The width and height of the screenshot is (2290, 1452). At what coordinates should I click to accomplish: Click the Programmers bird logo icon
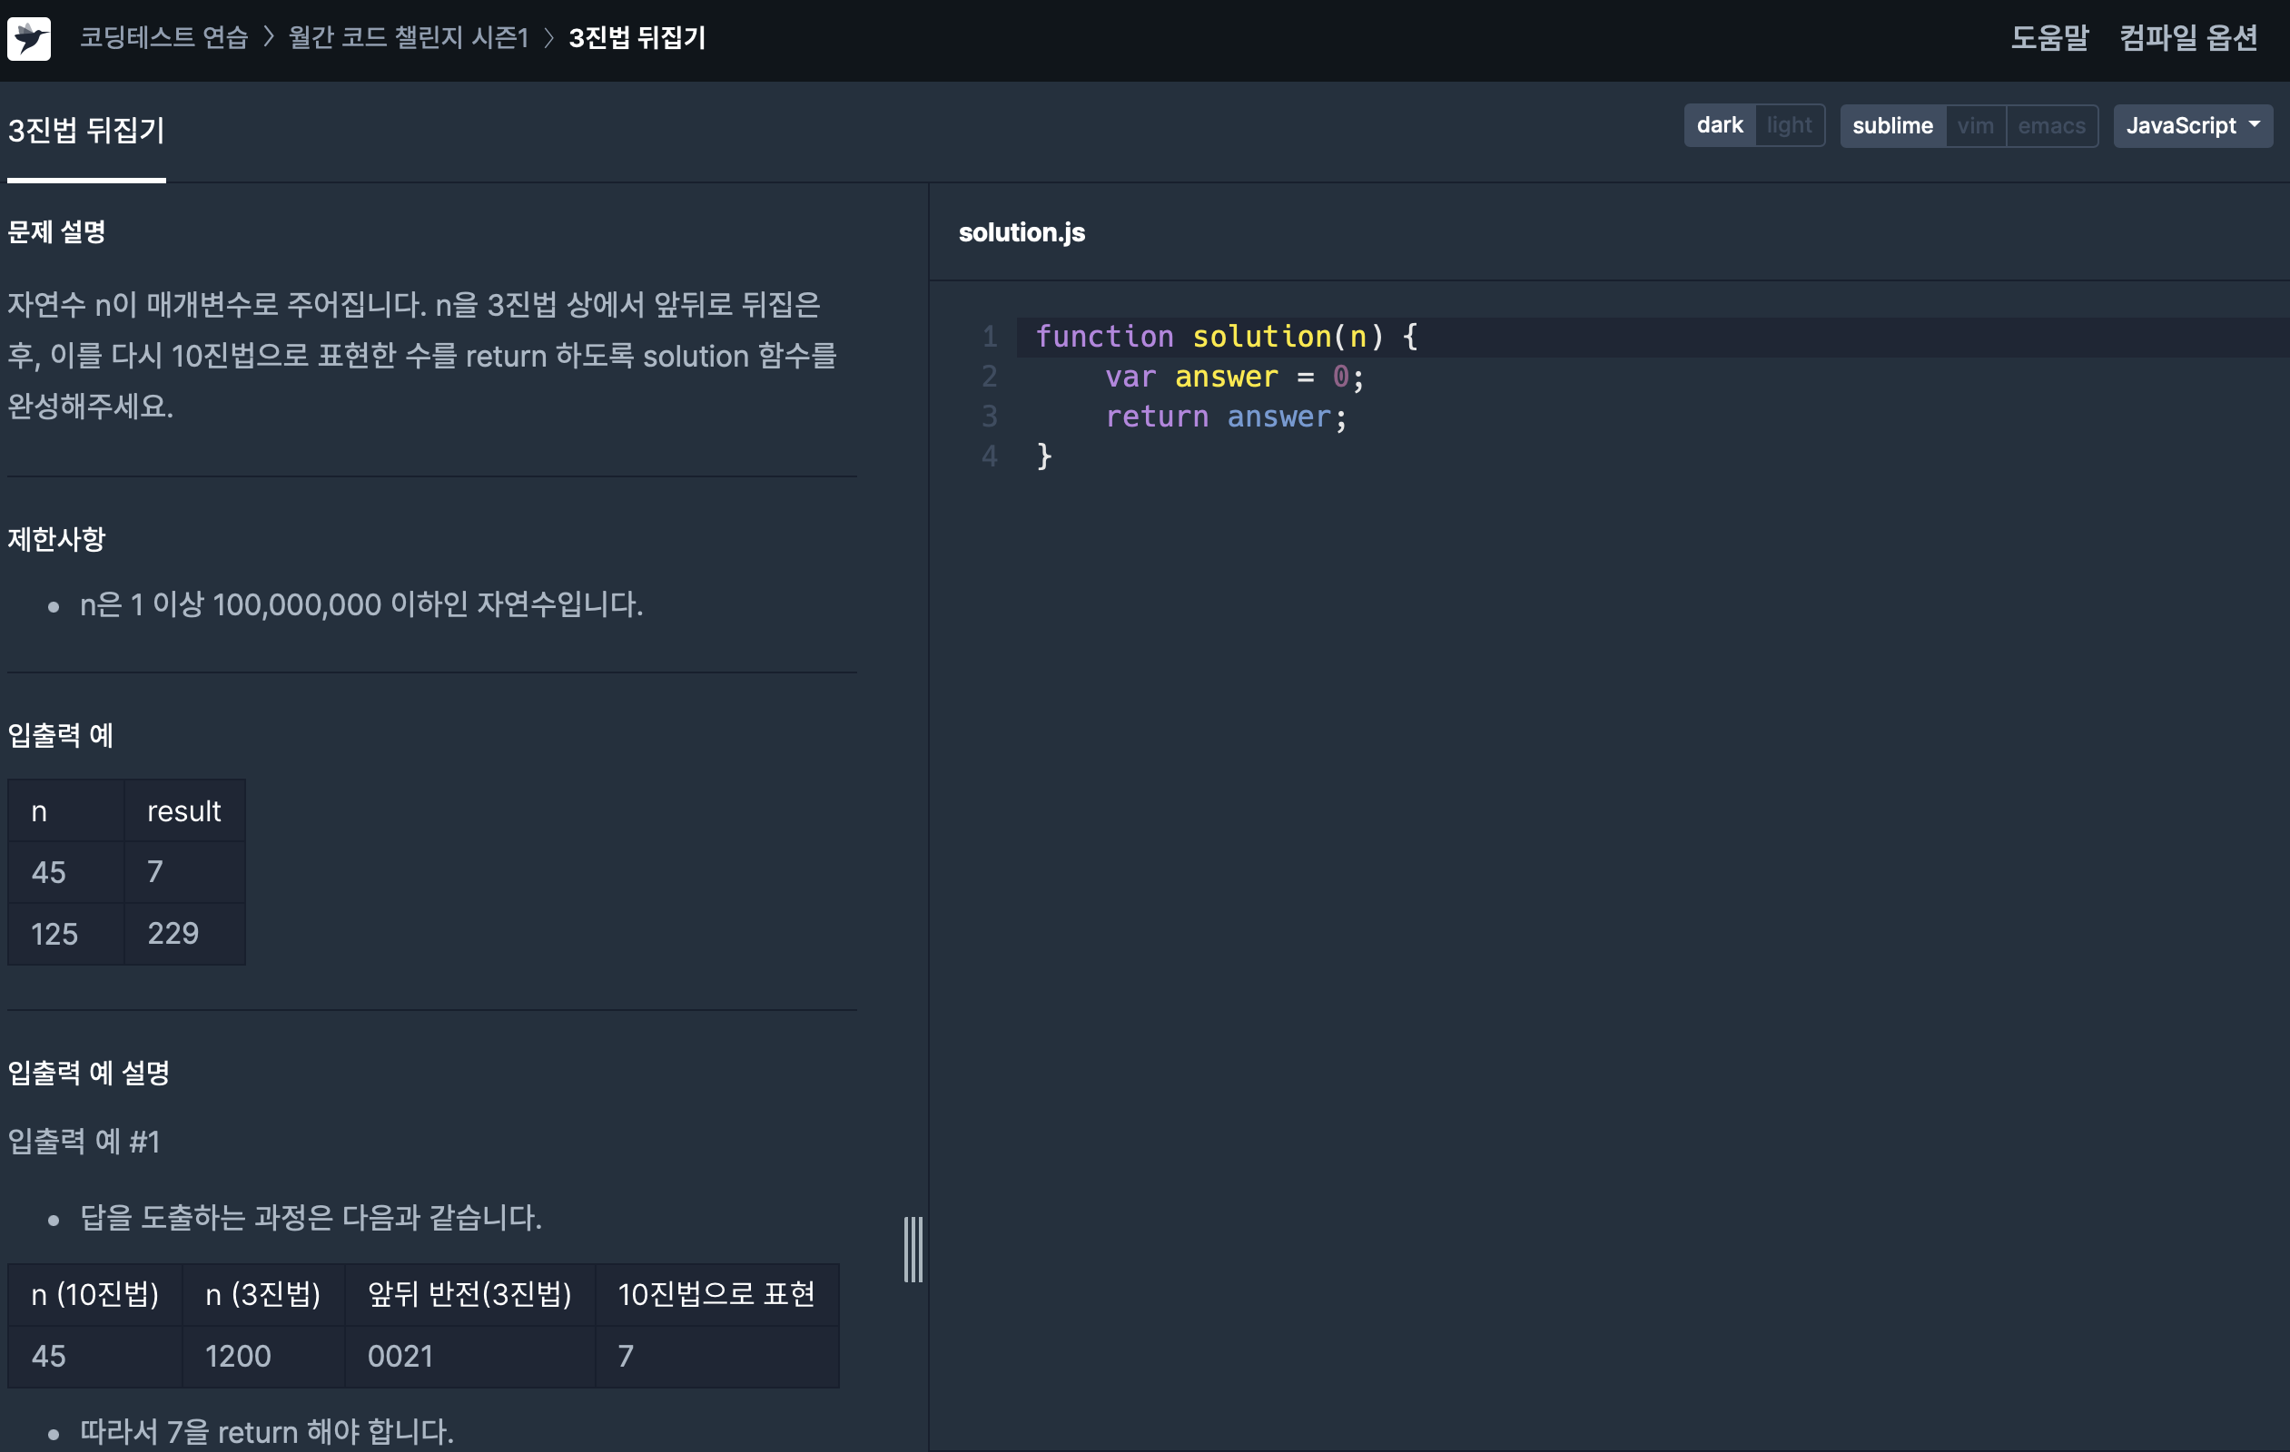tap(28, 39)
